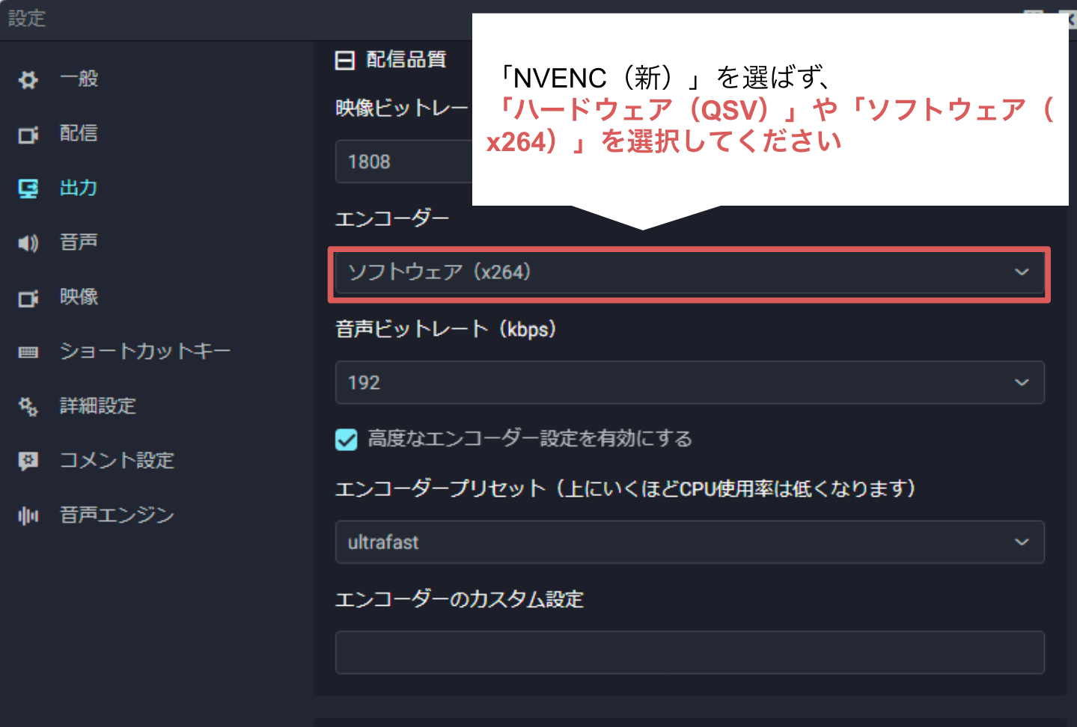Open the 一般 settings tab
Viewport: 1077px width, 727px height.
(79, 79)
